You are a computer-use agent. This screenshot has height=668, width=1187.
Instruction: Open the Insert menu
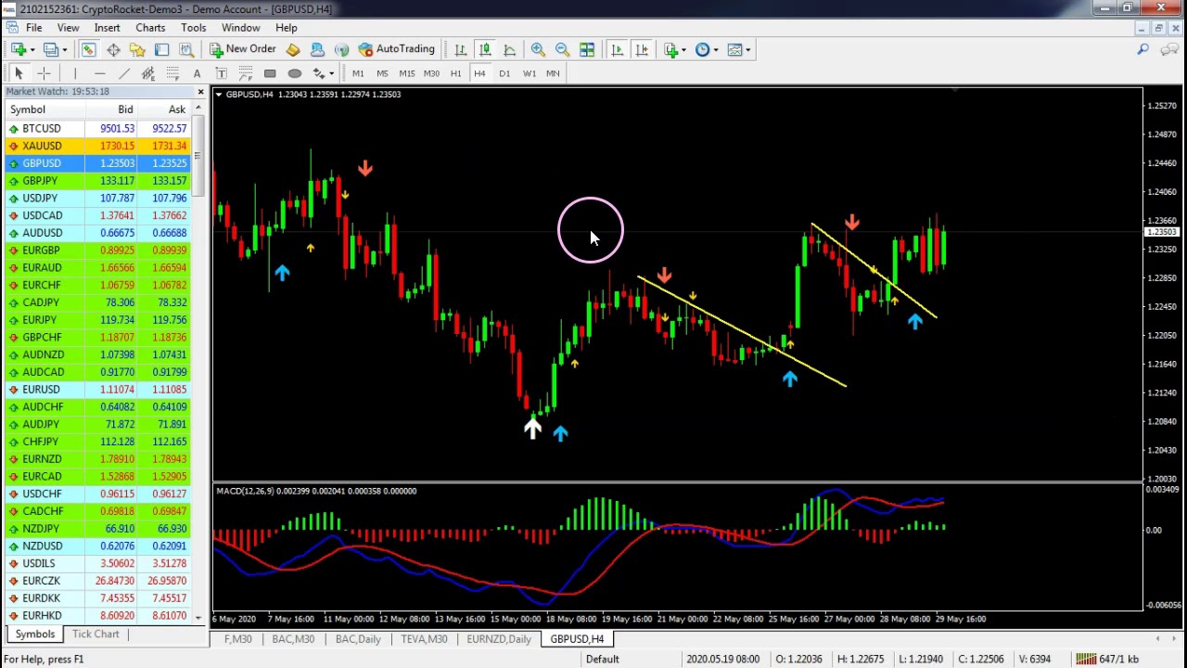coord(107,28)
